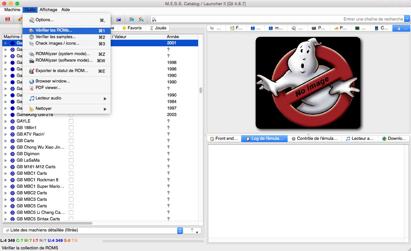Image resolution: width=411 pixels, height=251 pixels.
Task: Click the vertical scrollbar of the machine list
Action: pyautogui.click(x=201, y=90)
